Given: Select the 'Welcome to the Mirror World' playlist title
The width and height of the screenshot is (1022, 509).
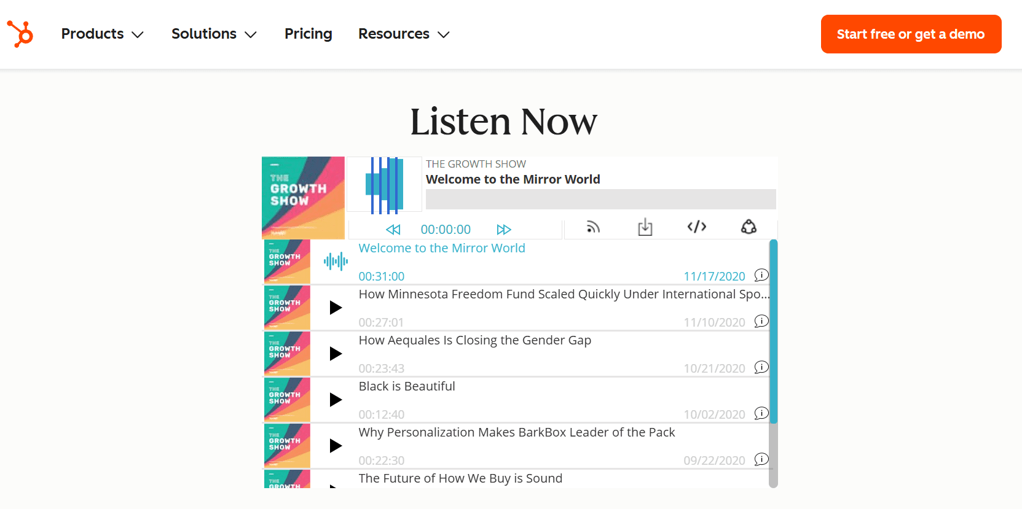Looking at the screenshot, I should 442,248.
